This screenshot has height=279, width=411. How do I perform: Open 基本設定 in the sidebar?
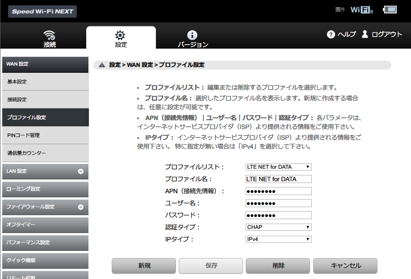pyautogui.click(x=46, y=82)
